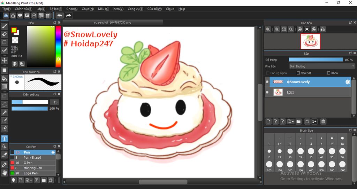Select the Edge Pen brush
The image size is (357, 189).
click(32, 173)
